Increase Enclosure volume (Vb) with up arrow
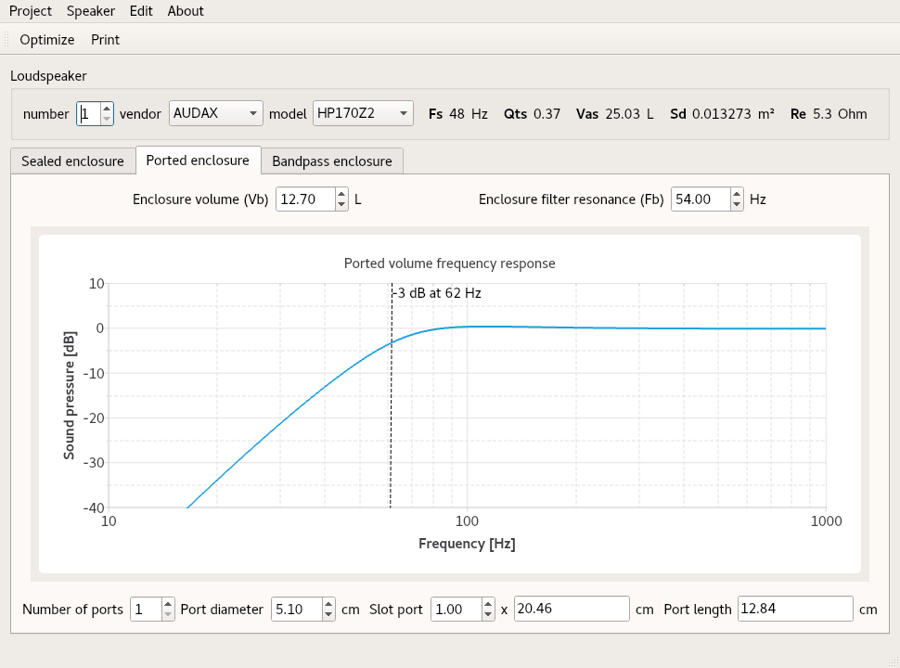 pyautogui.click(x=341, y=194)
